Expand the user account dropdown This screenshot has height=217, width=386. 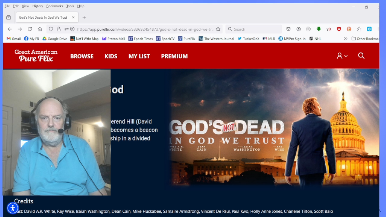coord(342,56)
